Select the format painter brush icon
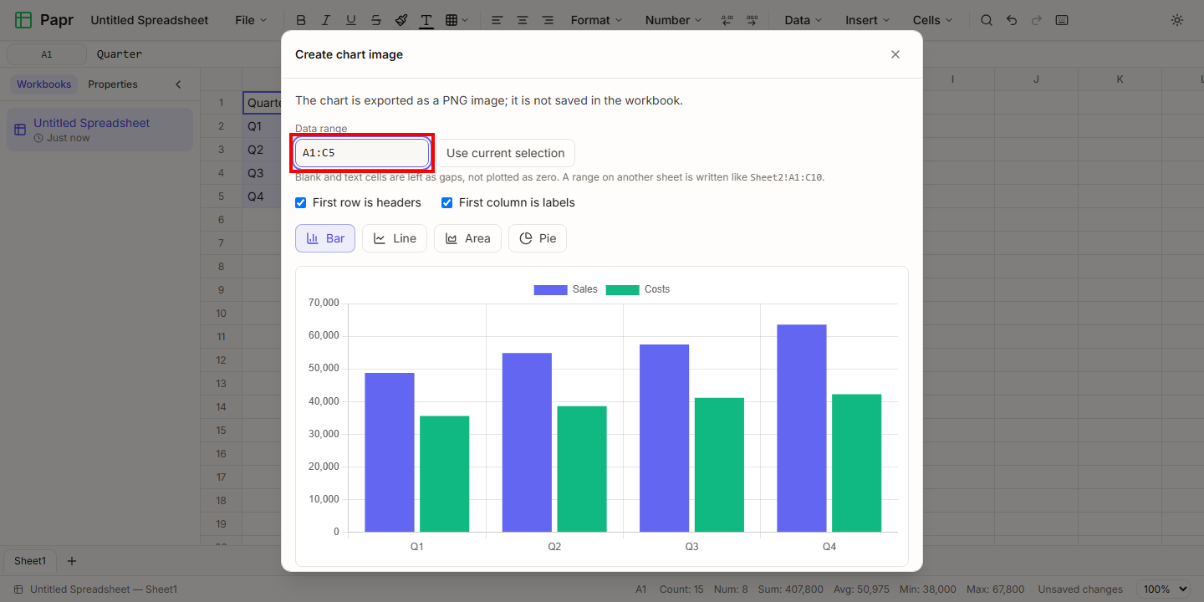1204x602 pixels. 401,20
